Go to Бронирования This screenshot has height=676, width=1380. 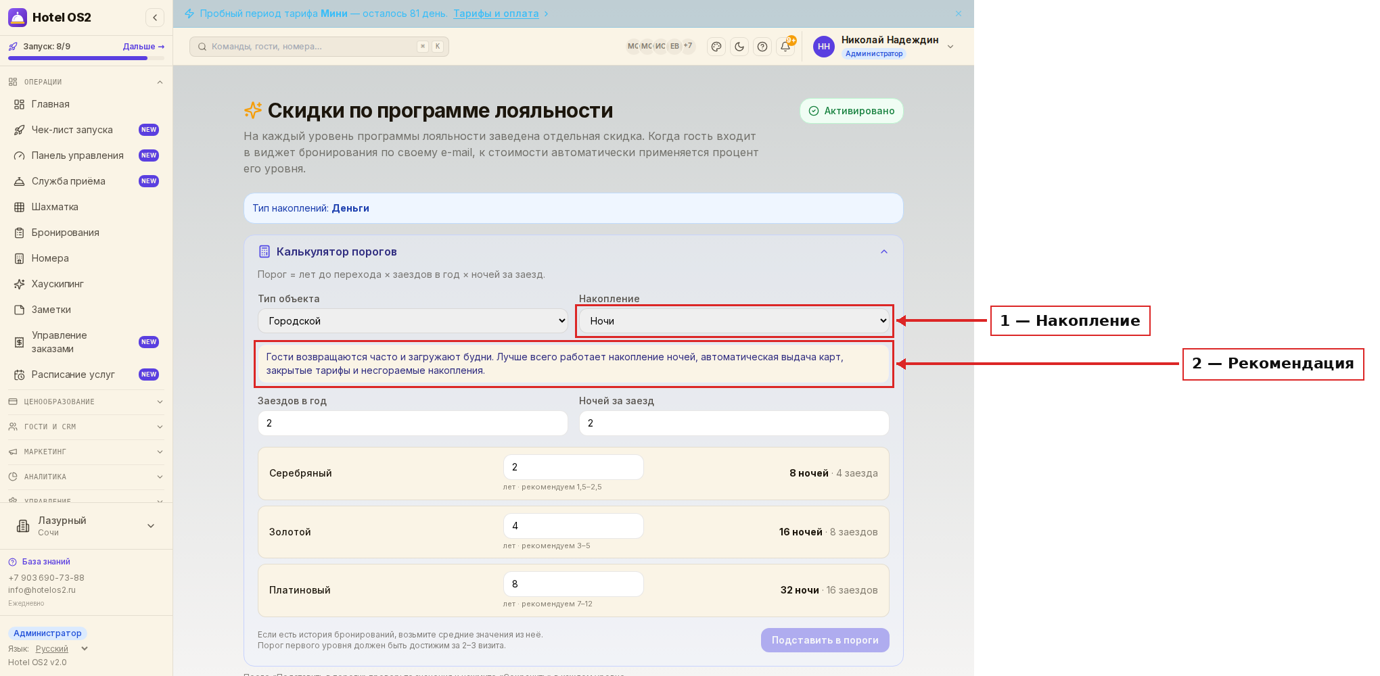click(86, 233)
